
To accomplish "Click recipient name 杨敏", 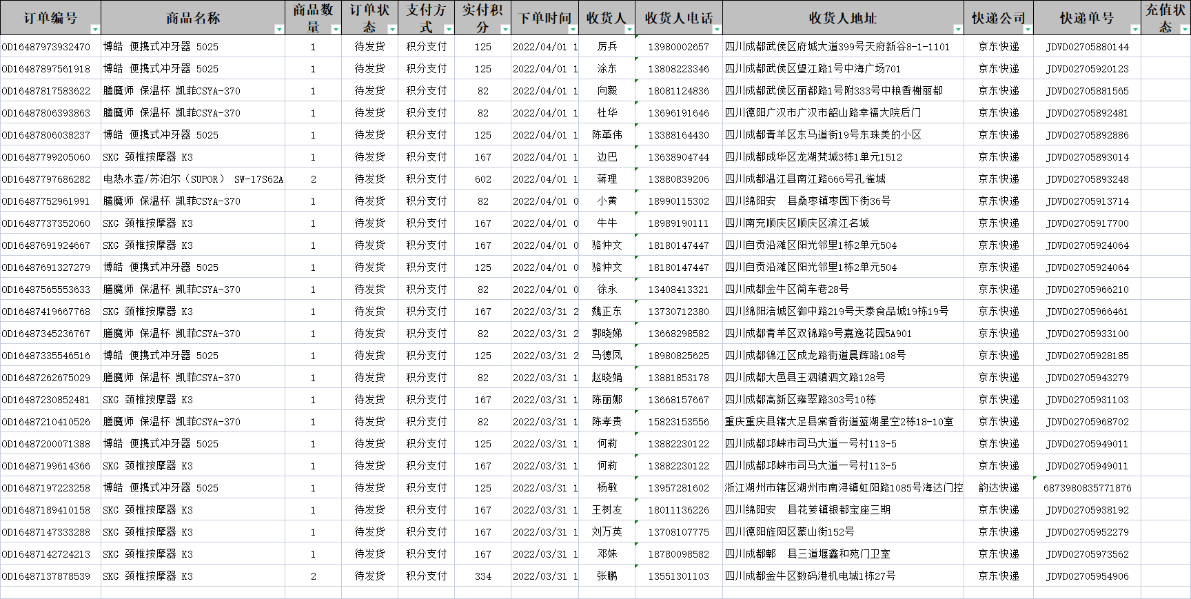I will [607, 488].
